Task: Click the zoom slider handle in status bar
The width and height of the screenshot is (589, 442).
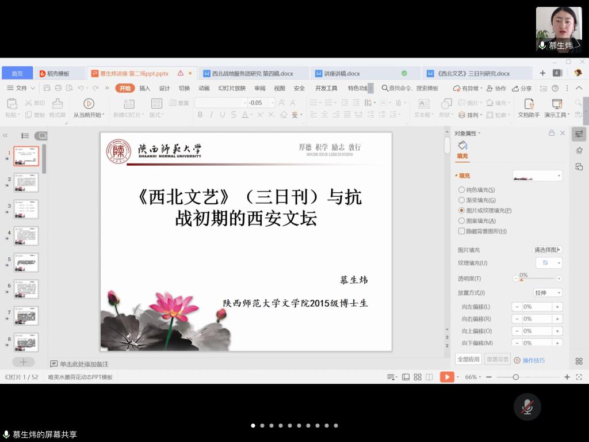Action: [x=515, y=377]
